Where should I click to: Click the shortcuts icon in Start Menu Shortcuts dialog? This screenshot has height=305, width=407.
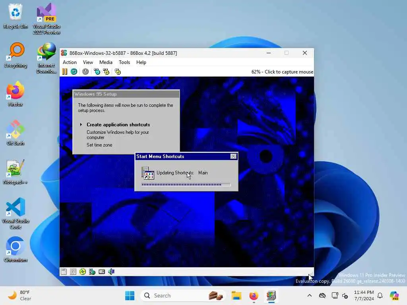(148, 173)
